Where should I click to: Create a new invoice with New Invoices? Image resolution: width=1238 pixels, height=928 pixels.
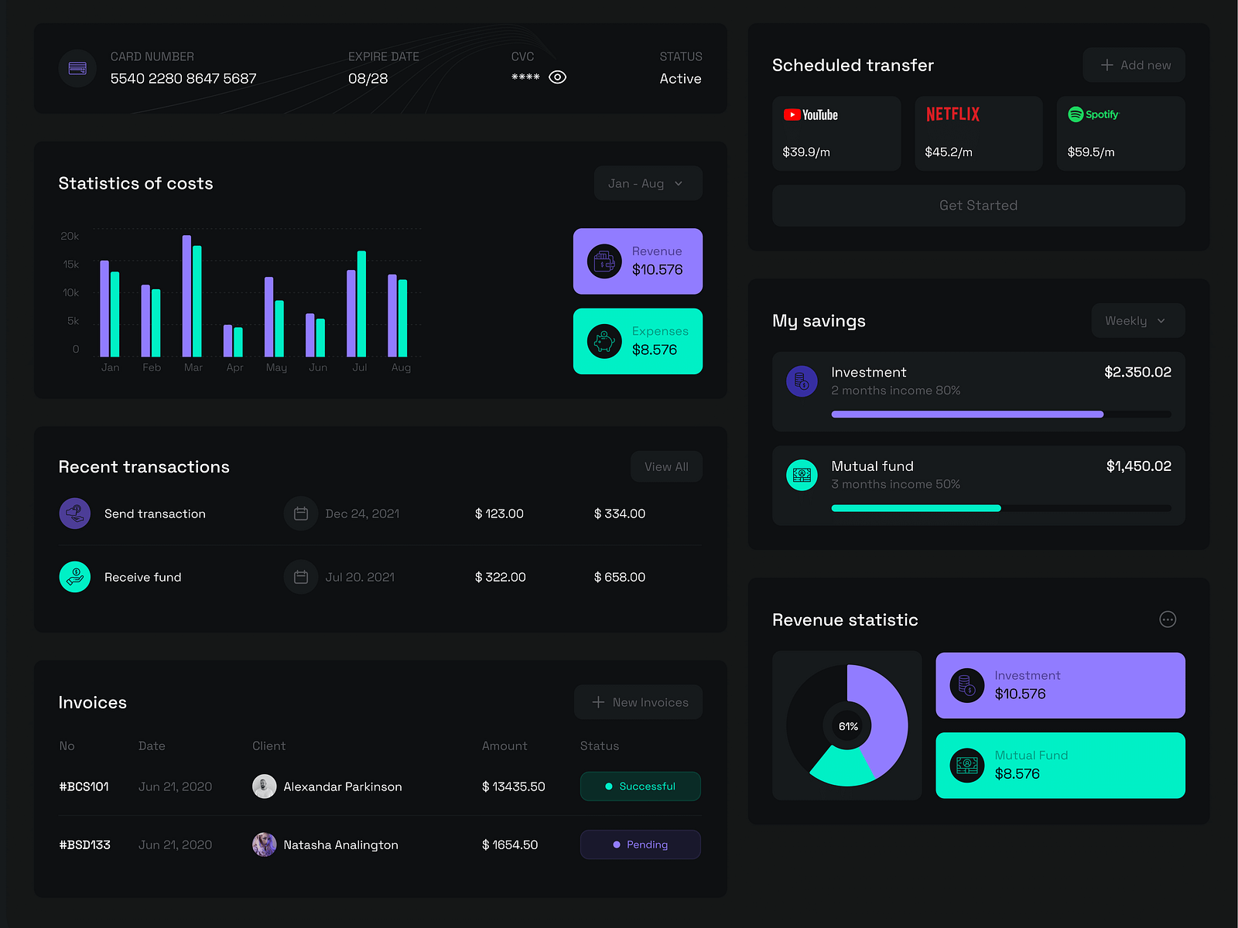[638, 701]
